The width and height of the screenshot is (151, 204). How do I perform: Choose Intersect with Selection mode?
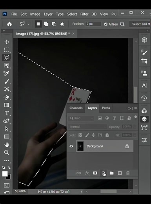(62, 24)
